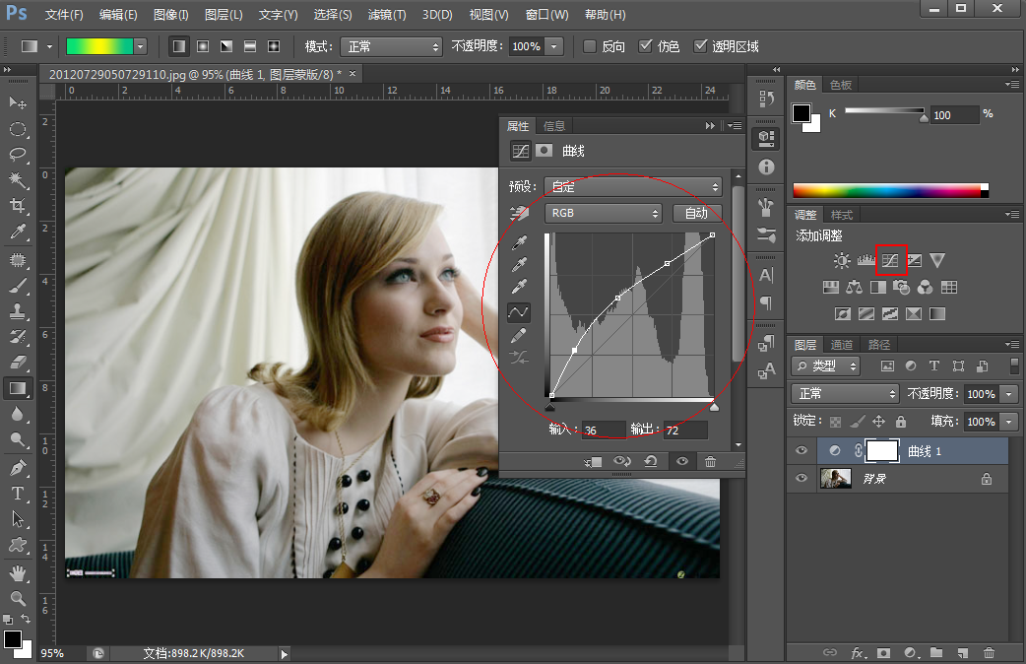The image size is (1026, 664).
Task: Open layer fill (填充) dropdown
Action: click(x=1009, y=421)
